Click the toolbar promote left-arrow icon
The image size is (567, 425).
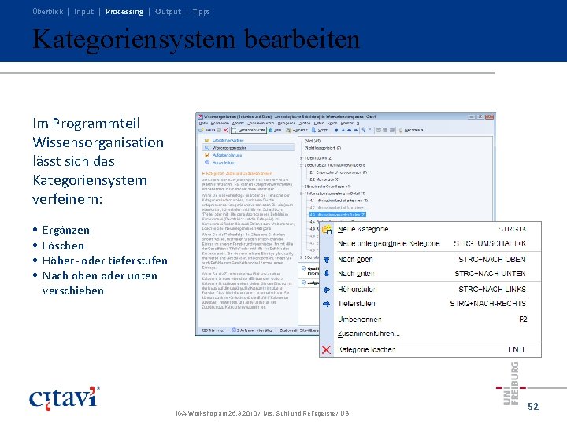point(350,130)
